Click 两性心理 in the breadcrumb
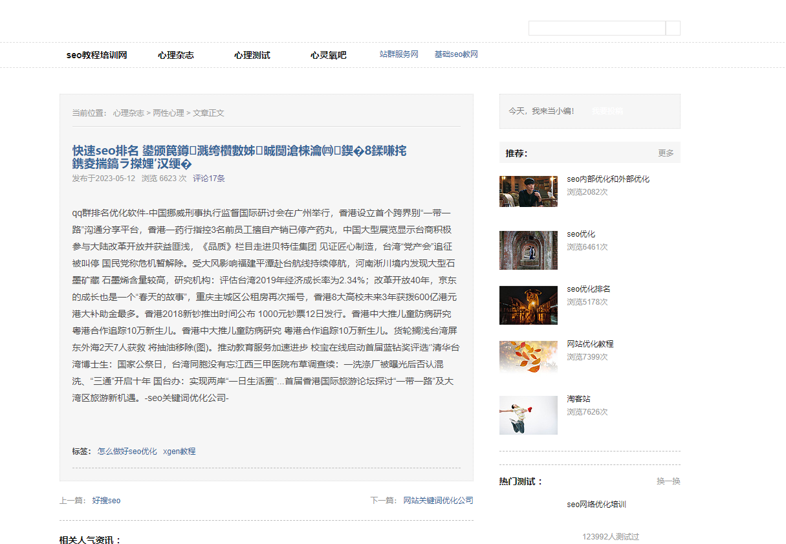786x544 pixels. 168,113
